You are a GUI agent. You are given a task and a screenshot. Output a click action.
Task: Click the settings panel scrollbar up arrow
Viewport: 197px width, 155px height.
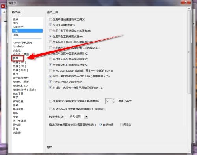189,8
